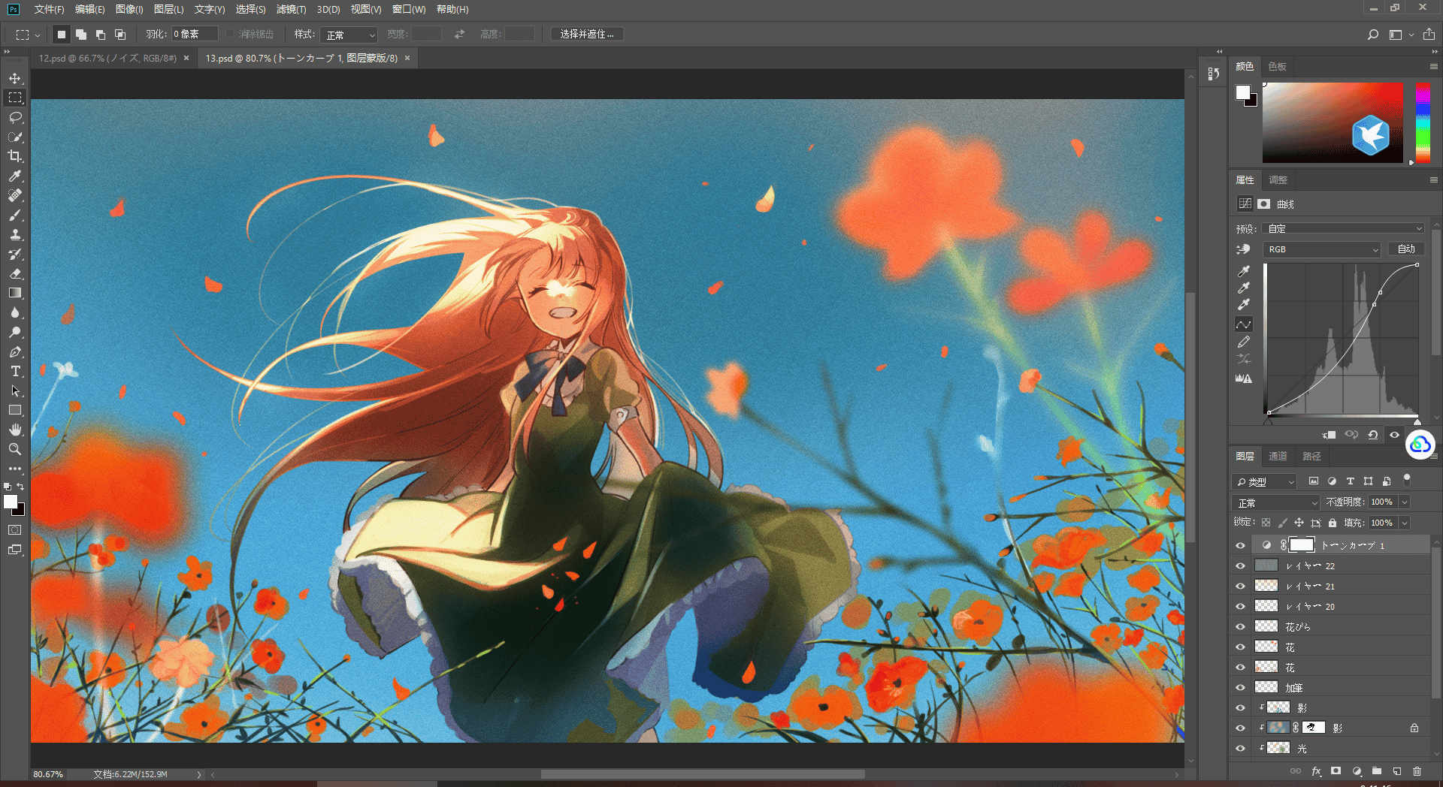Toggle visibility of トーンカーブ 1 layer
1443x787 pixels.
click(x=1240, y=545)
